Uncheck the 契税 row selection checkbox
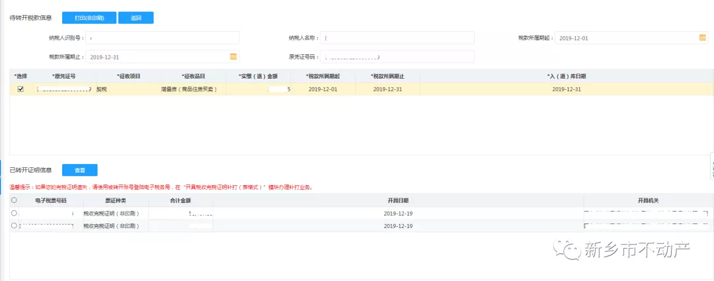 click(20, 89)
